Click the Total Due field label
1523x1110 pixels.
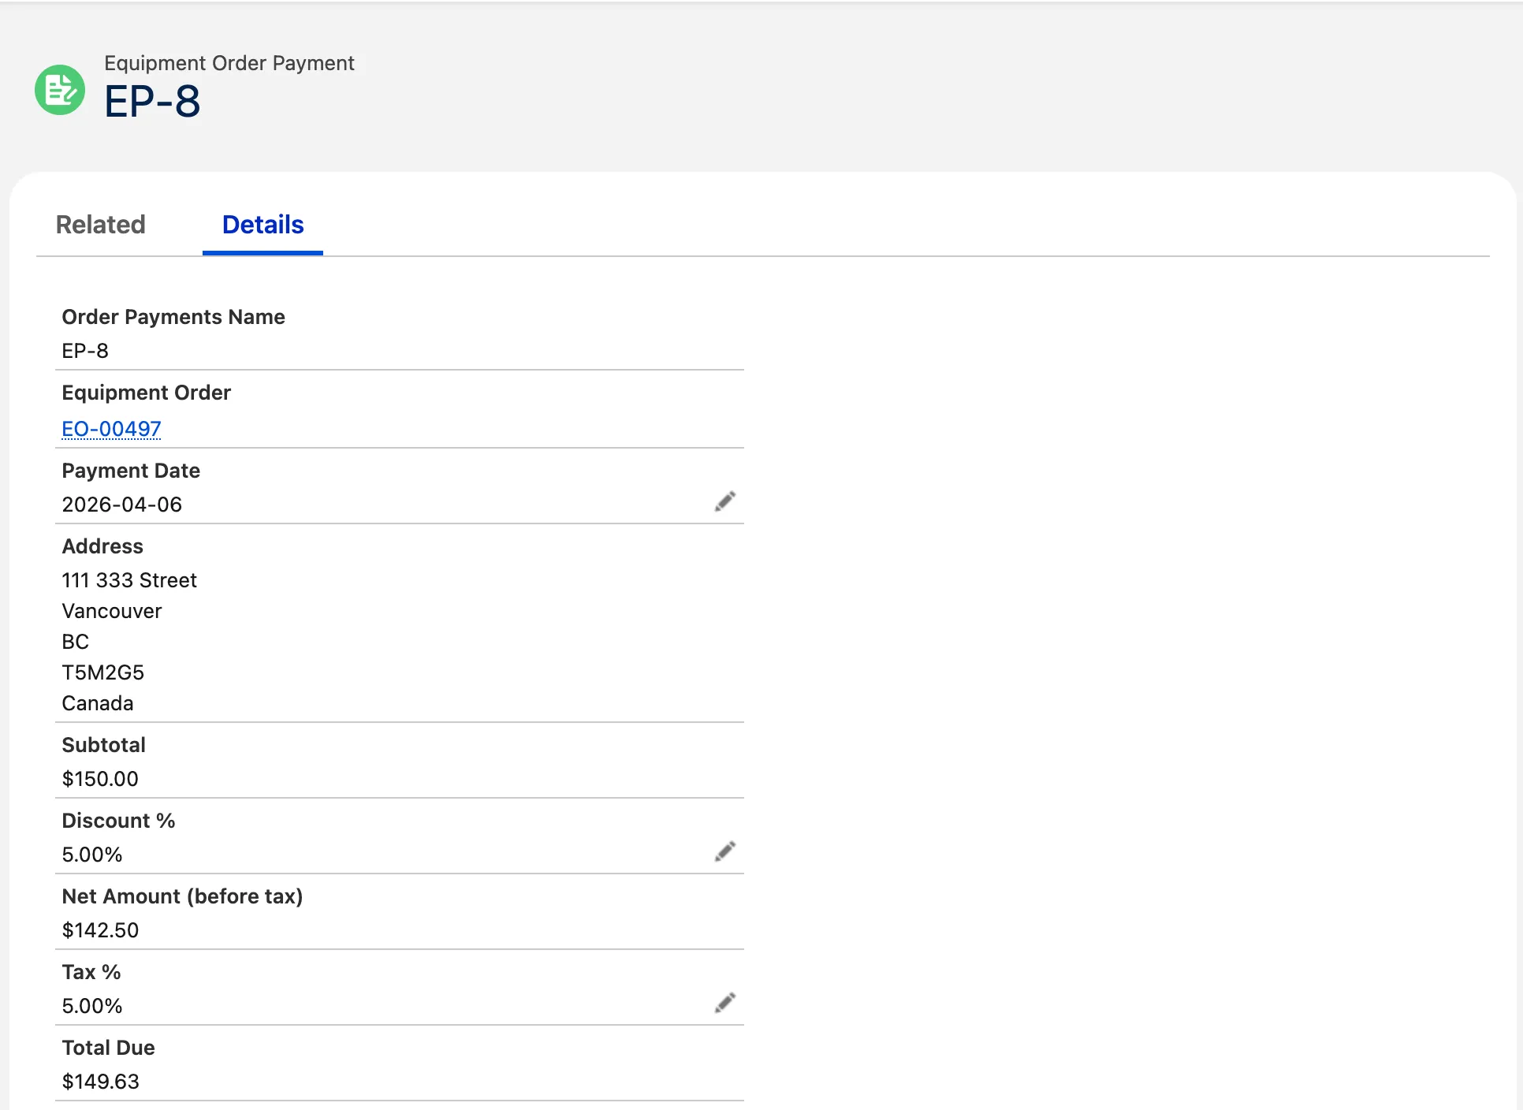(109, 1048)
